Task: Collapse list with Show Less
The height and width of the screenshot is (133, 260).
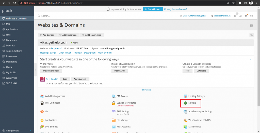Action: [x=146, y=90]
